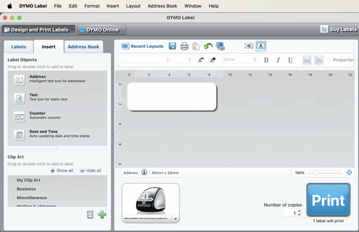Click the first alignment icon
Screen dimensions: 359x232
tap(307, 60)
